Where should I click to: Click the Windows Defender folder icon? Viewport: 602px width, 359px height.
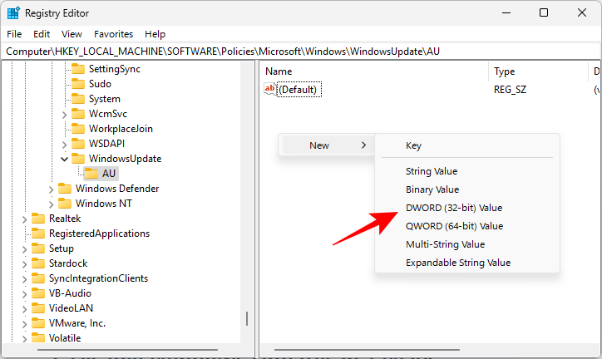click(65, 189)
